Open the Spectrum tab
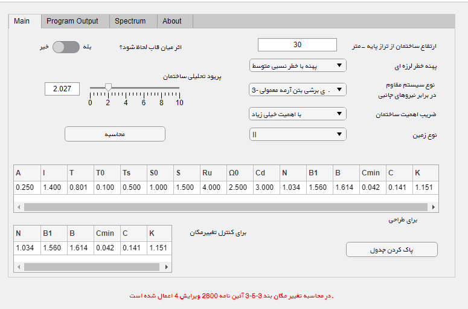Screen dimensions: 468x309 pyautogui.click(x=130, y=21)
